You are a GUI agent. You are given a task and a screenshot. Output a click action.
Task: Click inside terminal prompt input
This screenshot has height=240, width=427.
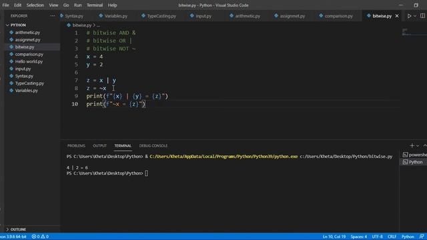[x=147, y=173]
